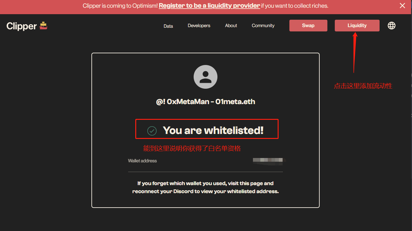
Task: Click the green whitelisted checkmark icon
Action: click(x=152, y=131)
